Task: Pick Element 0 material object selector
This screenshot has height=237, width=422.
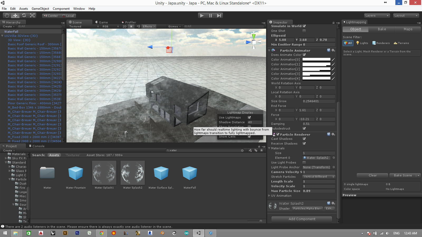Action: (x=334, y=158)
